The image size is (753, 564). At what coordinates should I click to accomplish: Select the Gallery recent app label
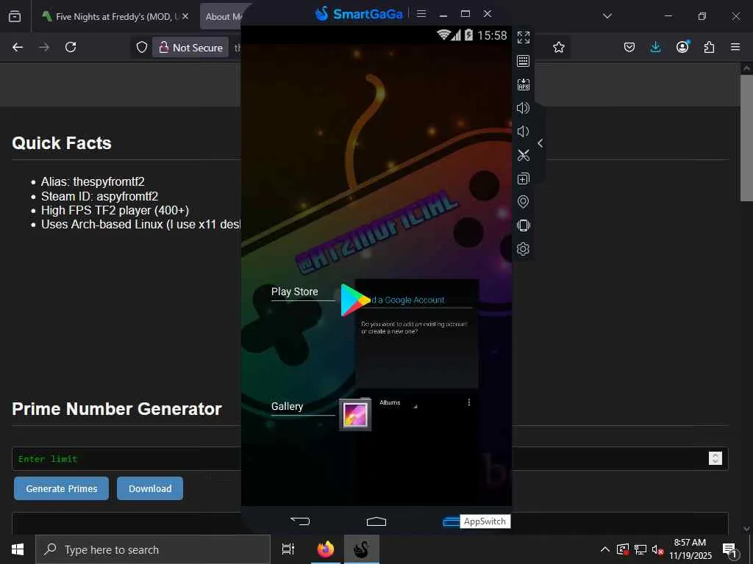click(x=288, y=406)
